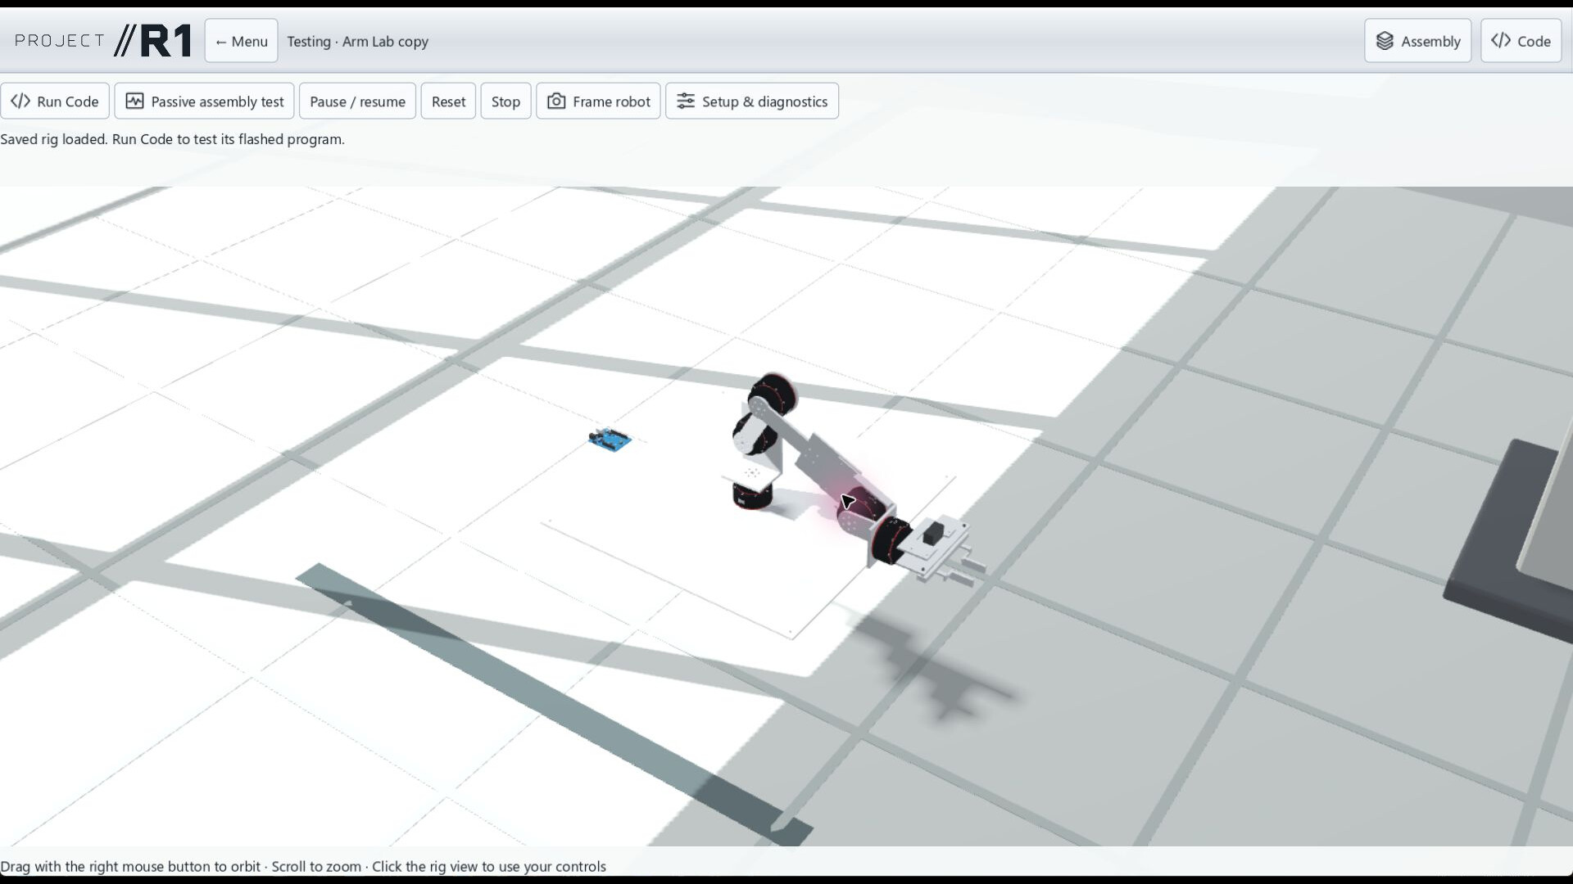Click the 'Saved rig loaded' status message
Screen dimensions: 1573x884
point(172,139)
